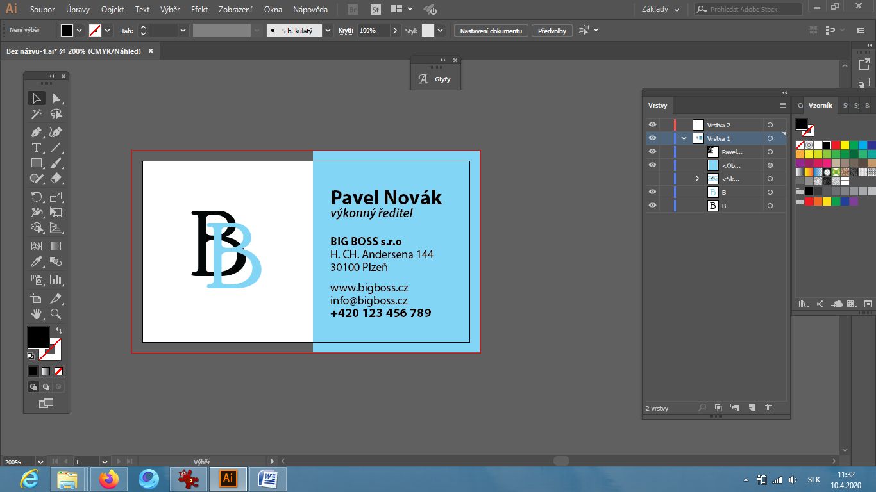
Task: Activate the Zoom magnifier tool
Action: pyautogui.click(x=56, y=314)
